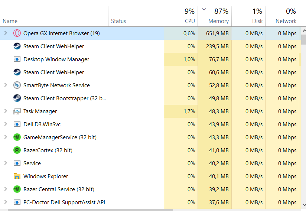This screenshot has height=211, width=306.
Task: Sort by CPU usage column
Action: pyautogui.click(x=181, y=16)
